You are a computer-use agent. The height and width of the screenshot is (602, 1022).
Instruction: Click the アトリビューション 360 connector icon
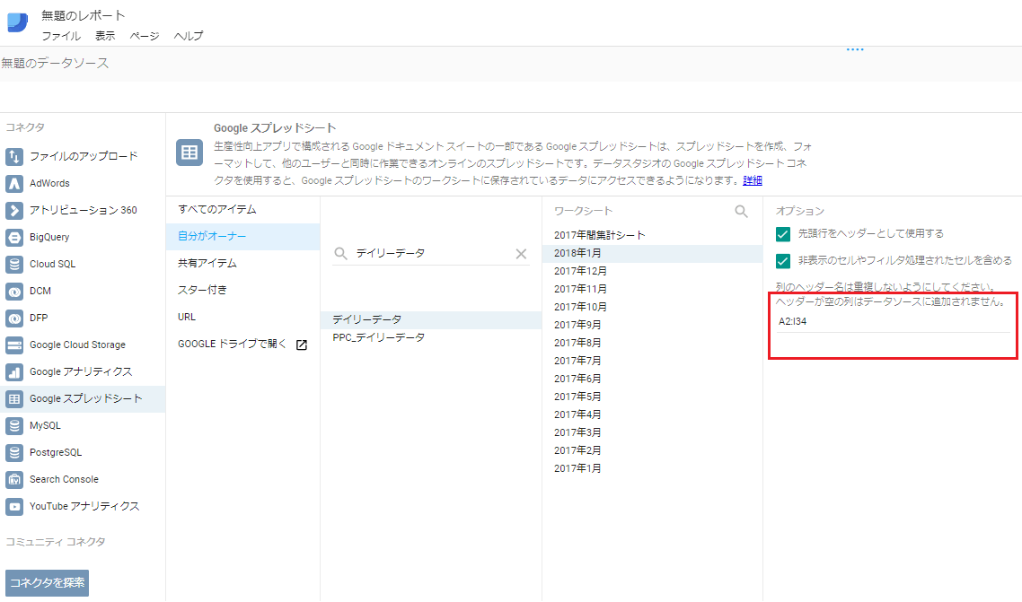click(x=14, y=210)
